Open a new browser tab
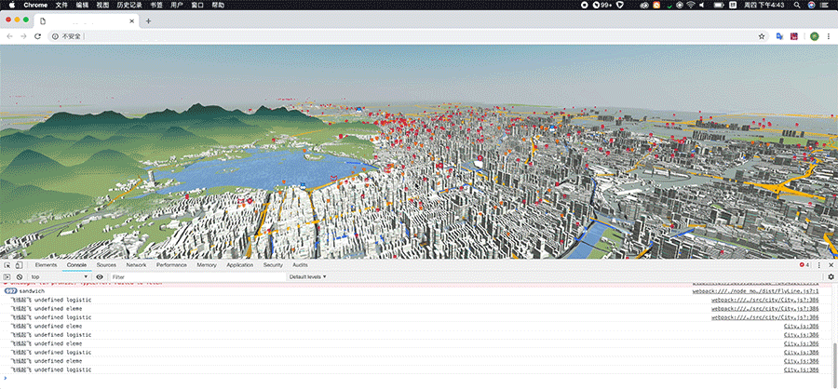838x389 pixels. point(149,20)
